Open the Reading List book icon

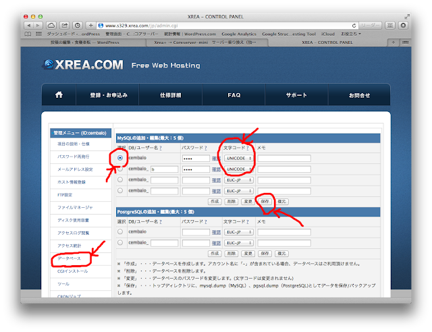coord(28,34)
